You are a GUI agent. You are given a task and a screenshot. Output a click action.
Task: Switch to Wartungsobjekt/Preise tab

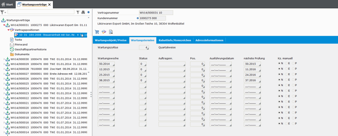(110, 40)
